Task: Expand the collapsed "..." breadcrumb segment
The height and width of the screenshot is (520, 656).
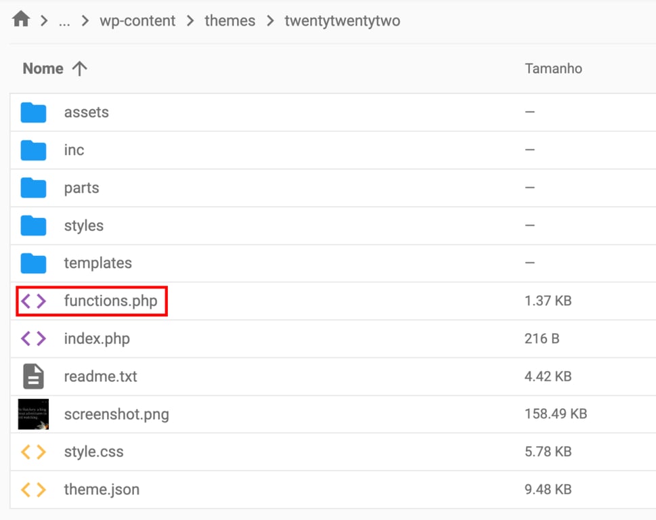Action: pyautogui.click(x=64, y=21)
